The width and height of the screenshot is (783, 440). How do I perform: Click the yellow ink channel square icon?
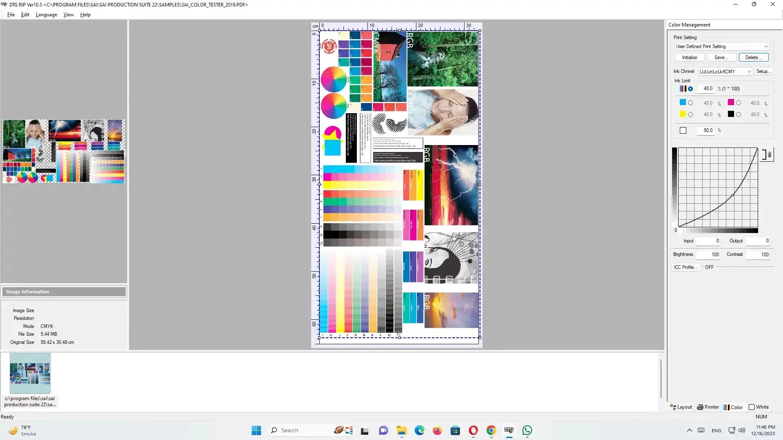[x=683, y=114]
